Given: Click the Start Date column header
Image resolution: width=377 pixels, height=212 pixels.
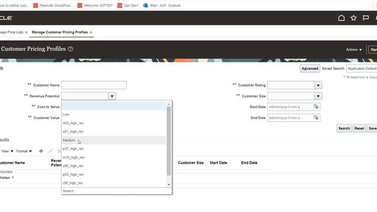Looking at the screenshot, I should [x=219, y=163].
